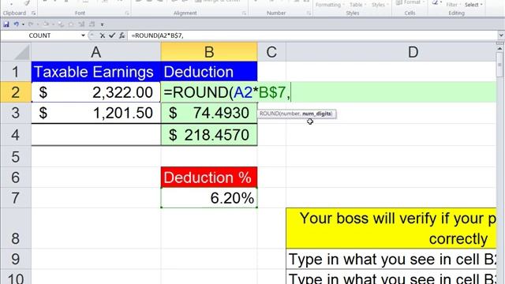The image size is (505, 284).
Task: Open the Name Box dropdown arrow
Action: (x=83, y=35)
